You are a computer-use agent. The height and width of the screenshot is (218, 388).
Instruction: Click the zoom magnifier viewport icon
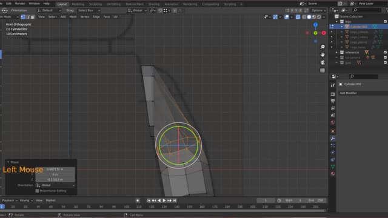pyautogui.click(x=323, y=47)
